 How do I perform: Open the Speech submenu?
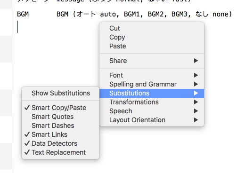point(152,111)
